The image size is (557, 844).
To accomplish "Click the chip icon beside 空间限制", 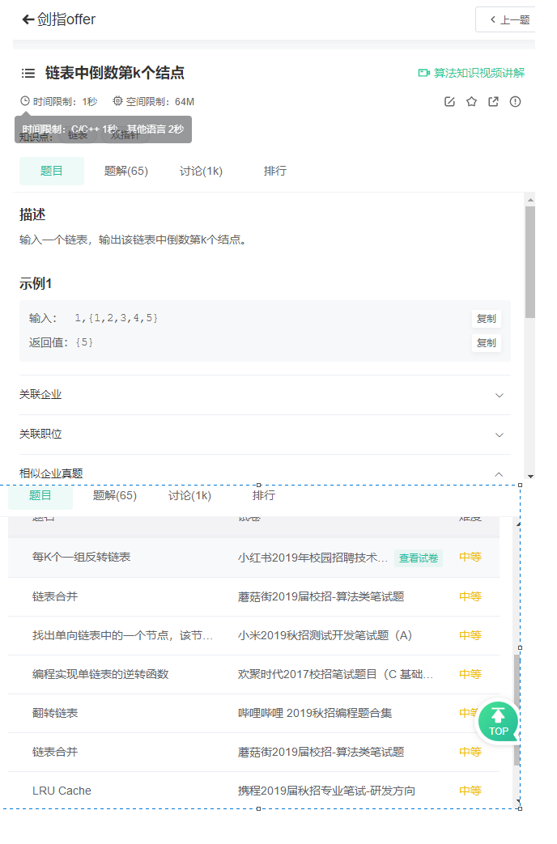I will (117, 101).
